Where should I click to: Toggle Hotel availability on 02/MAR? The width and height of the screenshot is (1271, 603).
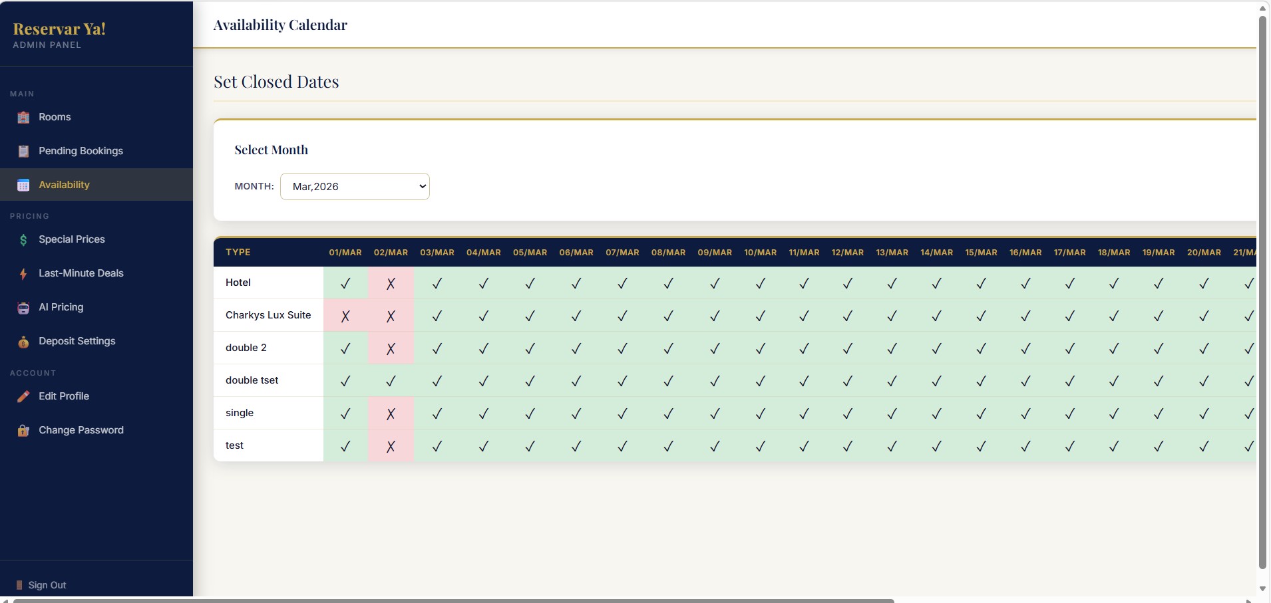point(391,283)
